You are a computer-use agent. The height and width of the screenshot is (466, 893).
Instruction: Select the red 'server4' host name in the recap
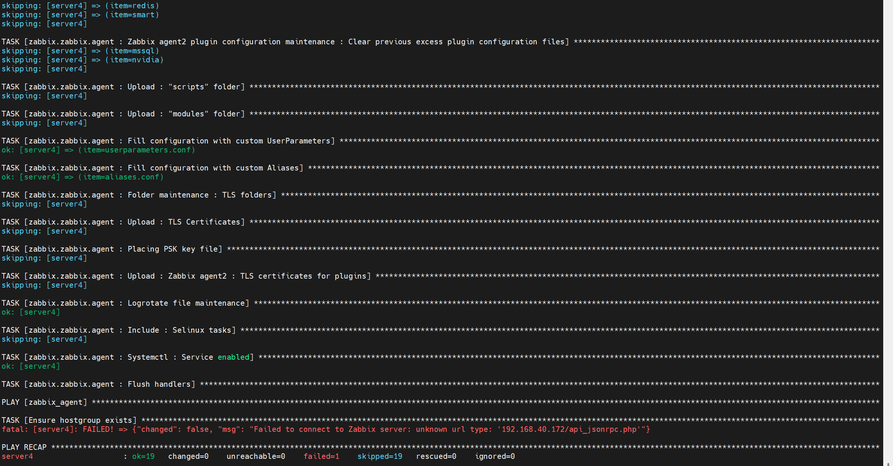(x=17, y=456)
